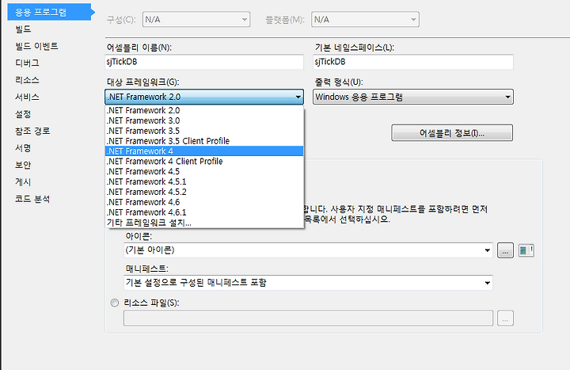The height and width of the screenshot is (370, 570).
Task: Go to the 디버그 tab
Action: (27, 63)
